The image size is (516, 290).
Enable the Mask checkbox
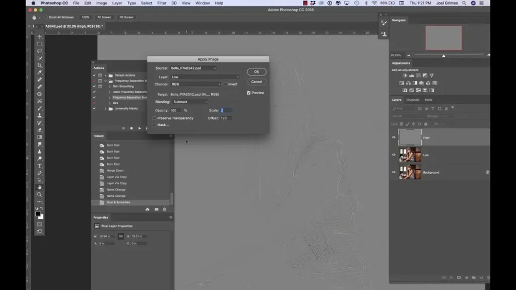154,125
